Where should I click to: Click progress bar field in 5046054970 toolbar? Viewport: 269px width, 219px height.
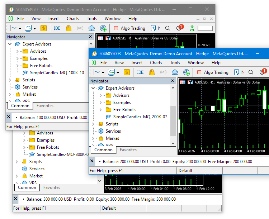click(x=205, y=28)
